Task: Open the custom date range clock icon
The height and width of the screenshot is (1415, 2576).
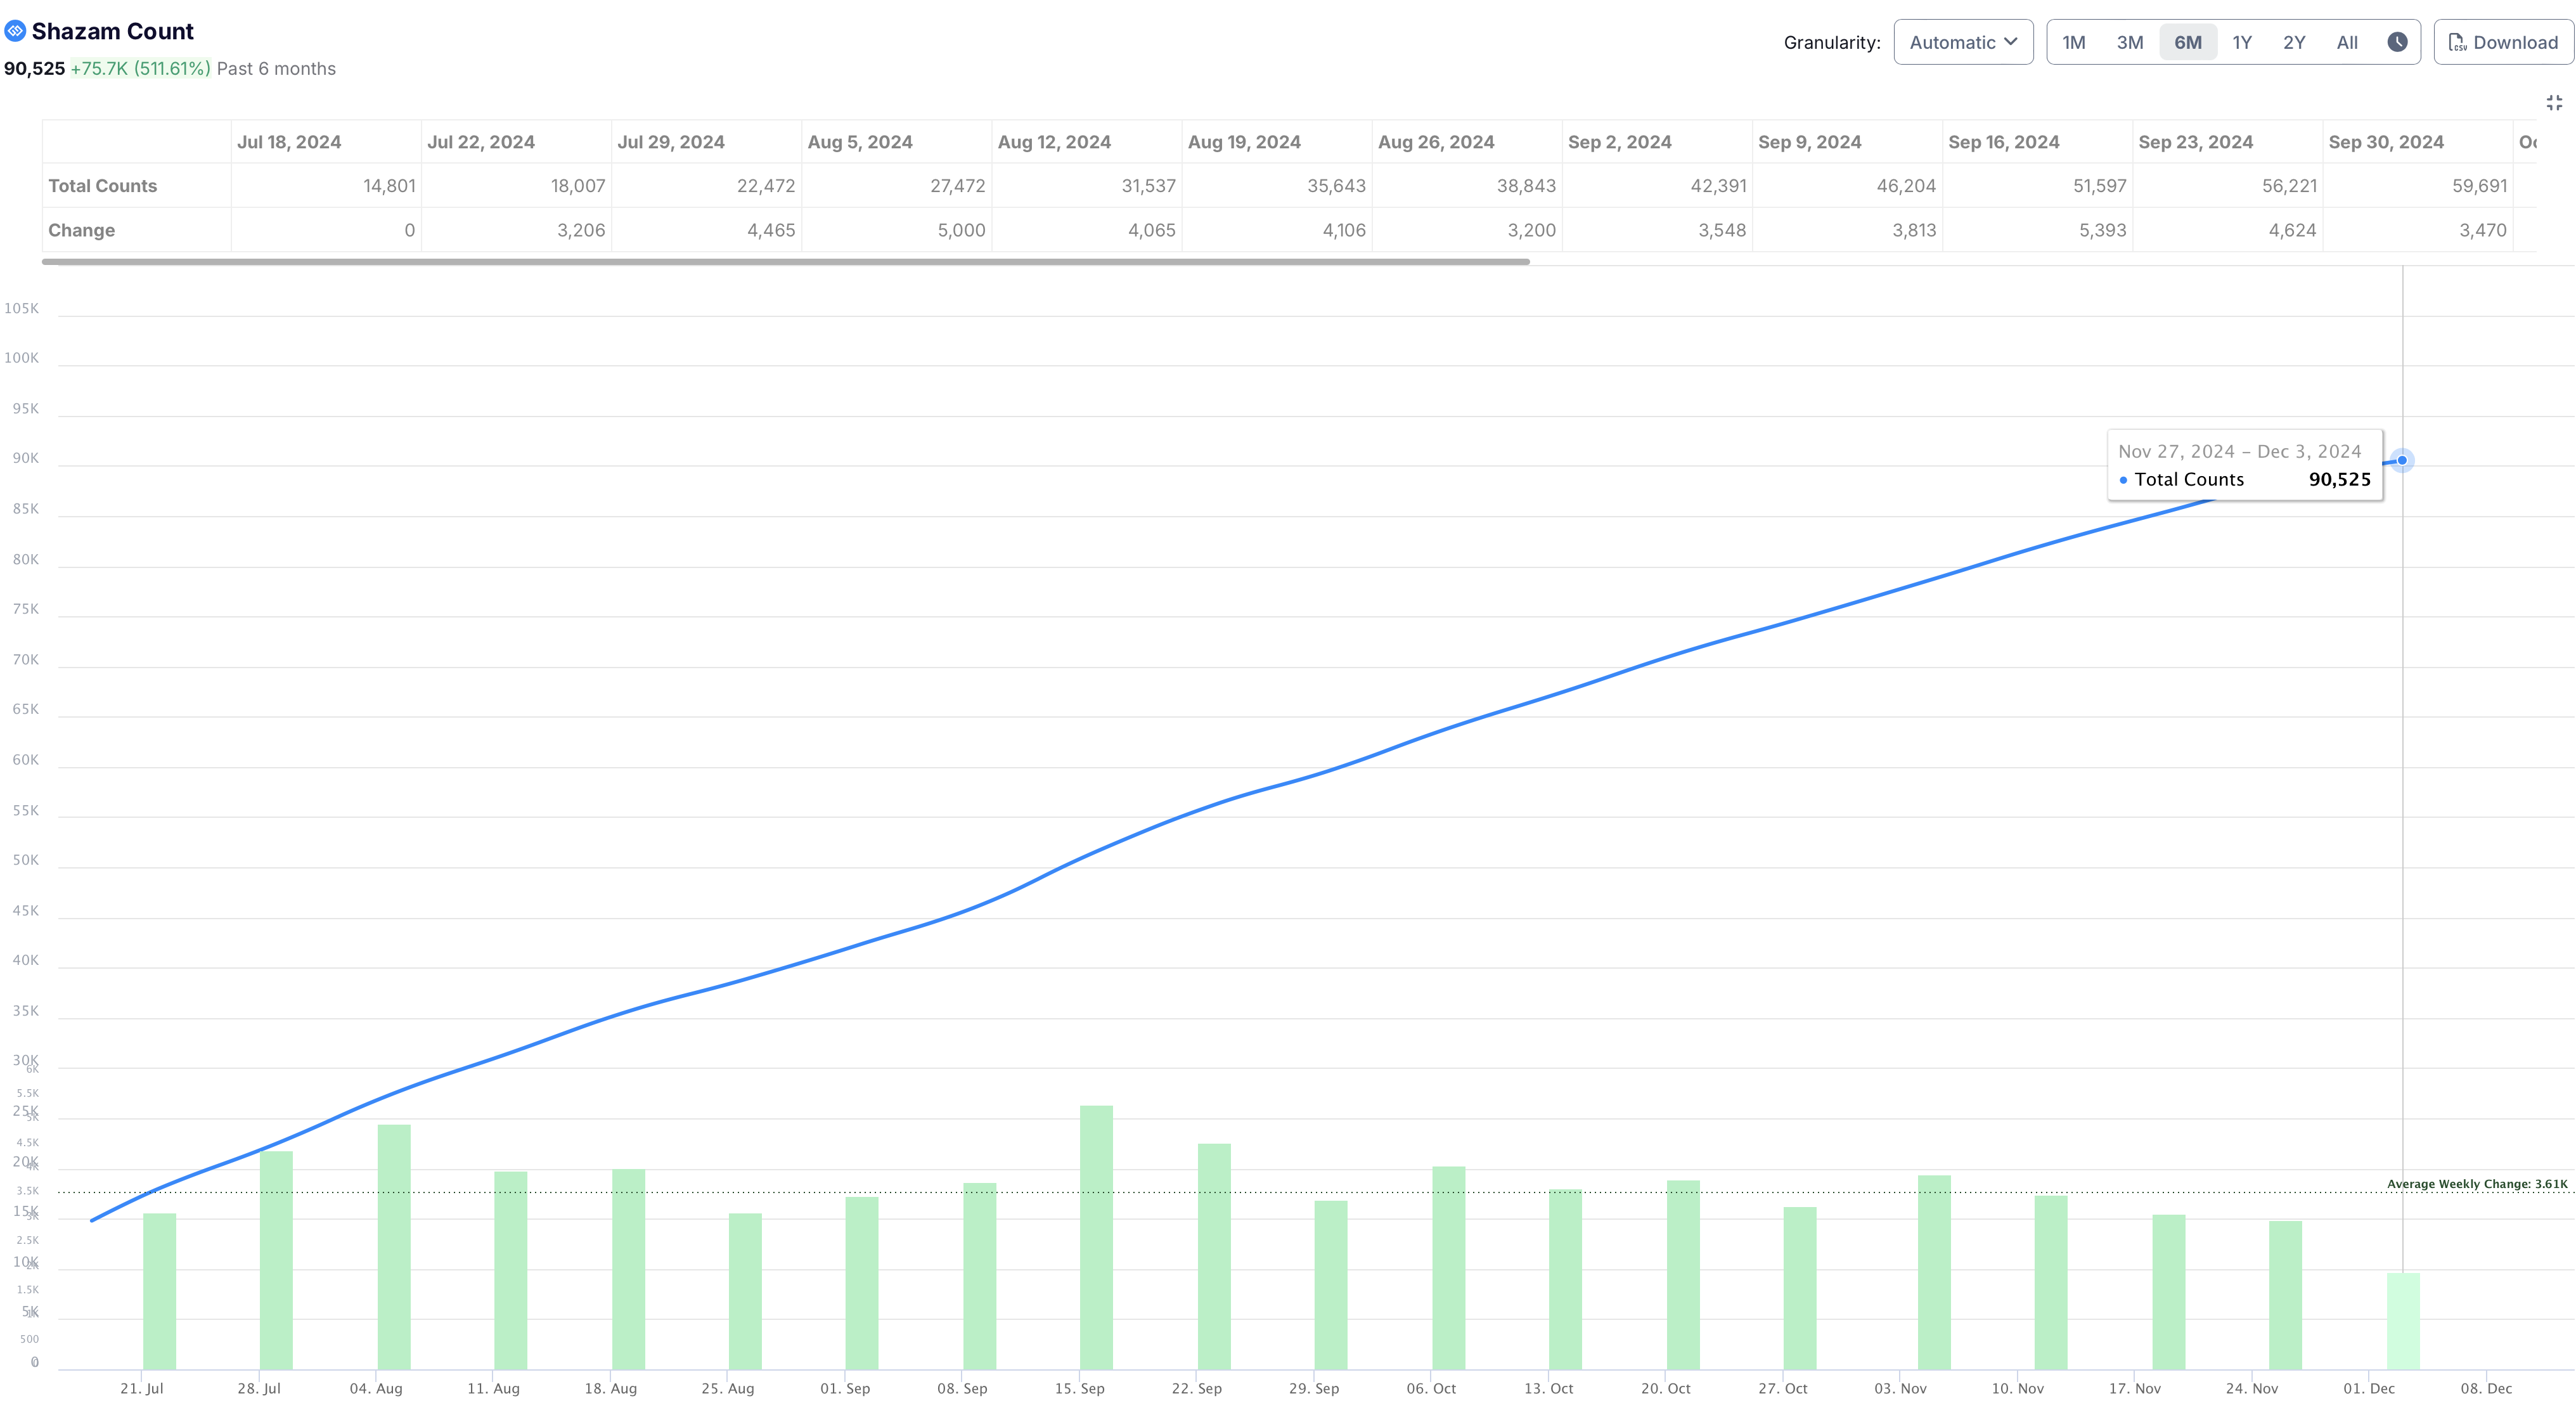Action: (2397, 42)
